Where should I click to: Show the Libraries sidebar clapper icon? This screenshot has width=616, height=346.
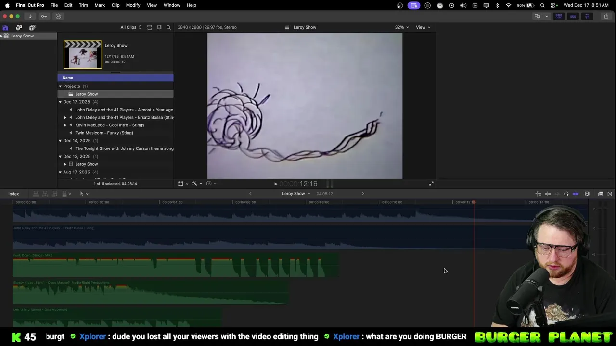[5, 27]
